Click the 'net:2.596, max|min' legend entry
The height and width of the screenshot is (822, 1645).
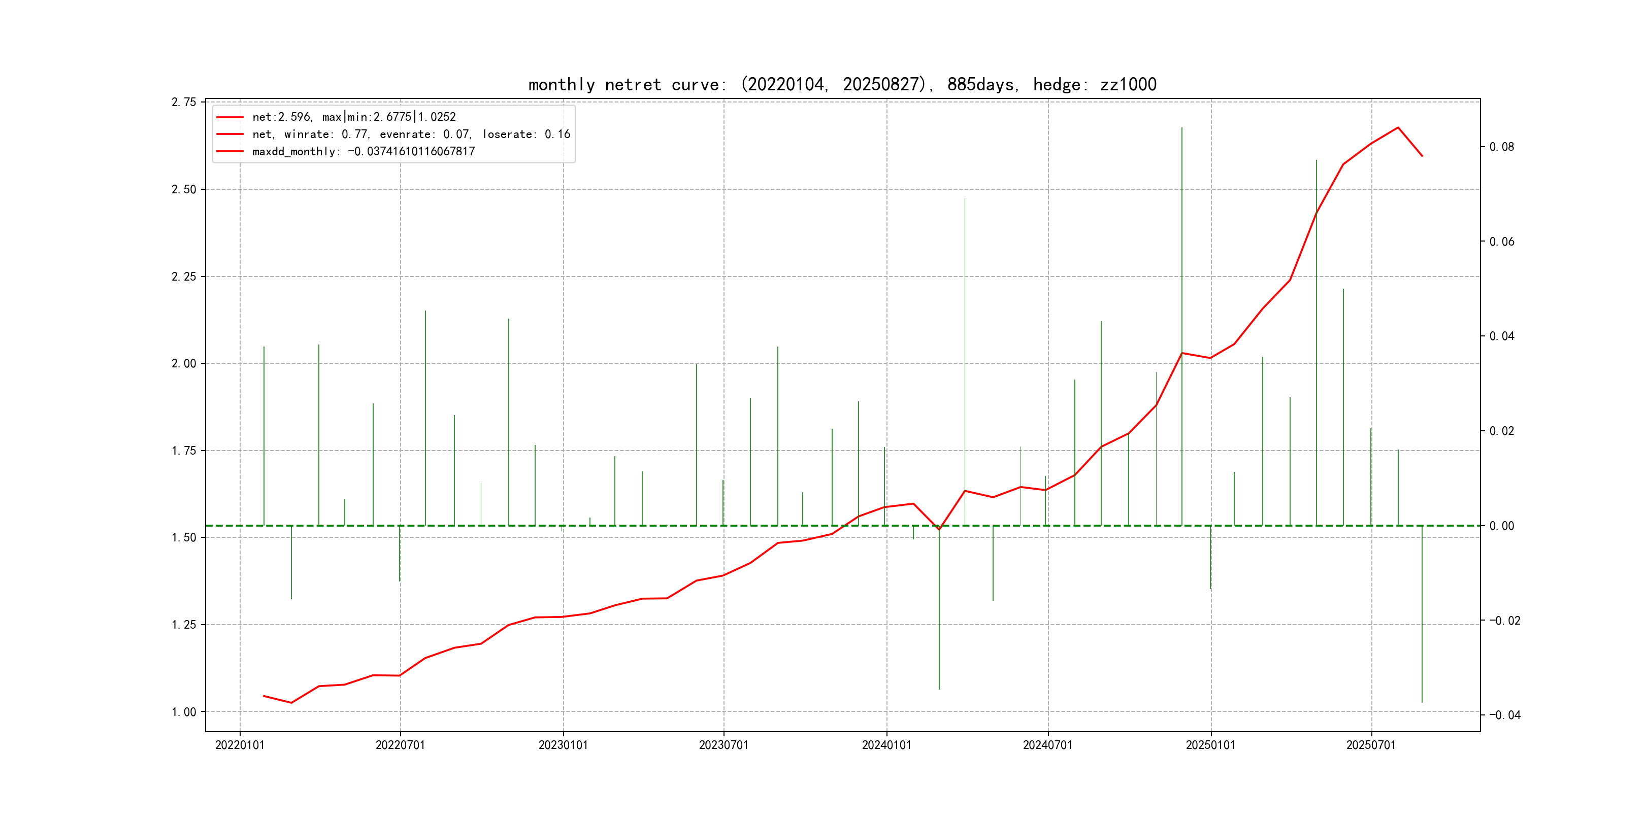(x=354, y=117)
